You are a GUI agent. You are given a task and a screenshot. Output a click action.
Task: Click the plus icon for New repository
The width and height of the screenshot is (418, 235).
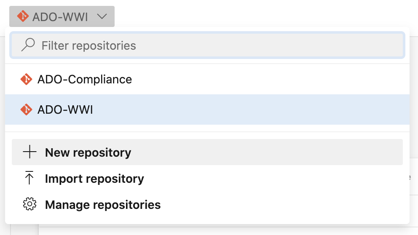tap(29, 152)
